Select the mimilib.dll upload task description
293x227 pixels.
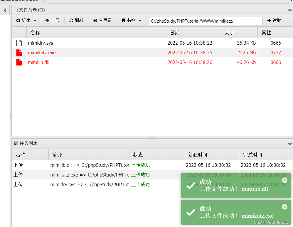[90, 165]
